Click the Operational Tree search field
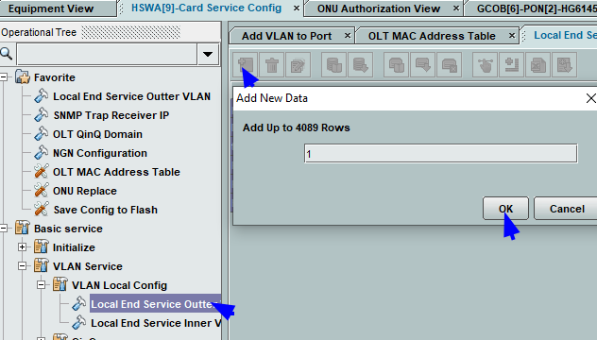Image resolution: width=597 pixels, height=340 pixels. [107, 54]
